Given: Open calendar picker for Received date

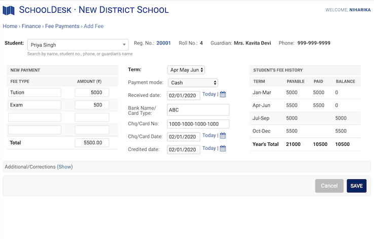Looking at the screenshot, I should tap(223, 94).
